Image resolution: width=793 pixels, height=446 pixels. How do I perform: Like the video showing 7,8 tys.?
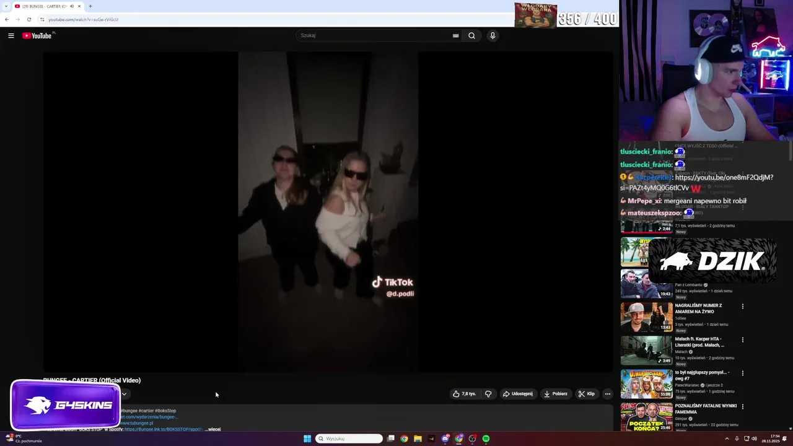464,394
